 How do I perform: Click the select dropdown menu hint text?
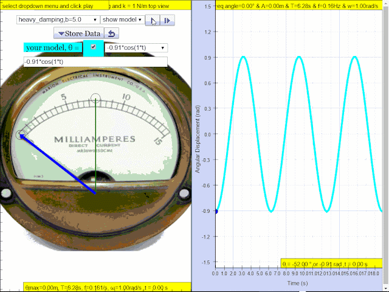48,6
